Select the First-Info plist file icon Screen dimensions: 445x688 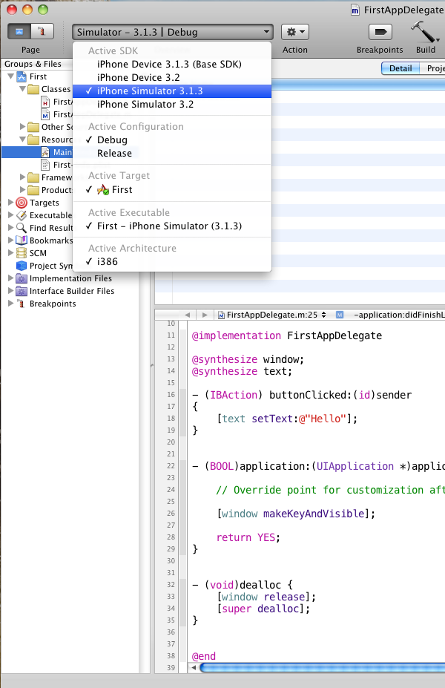pos(45,165)
